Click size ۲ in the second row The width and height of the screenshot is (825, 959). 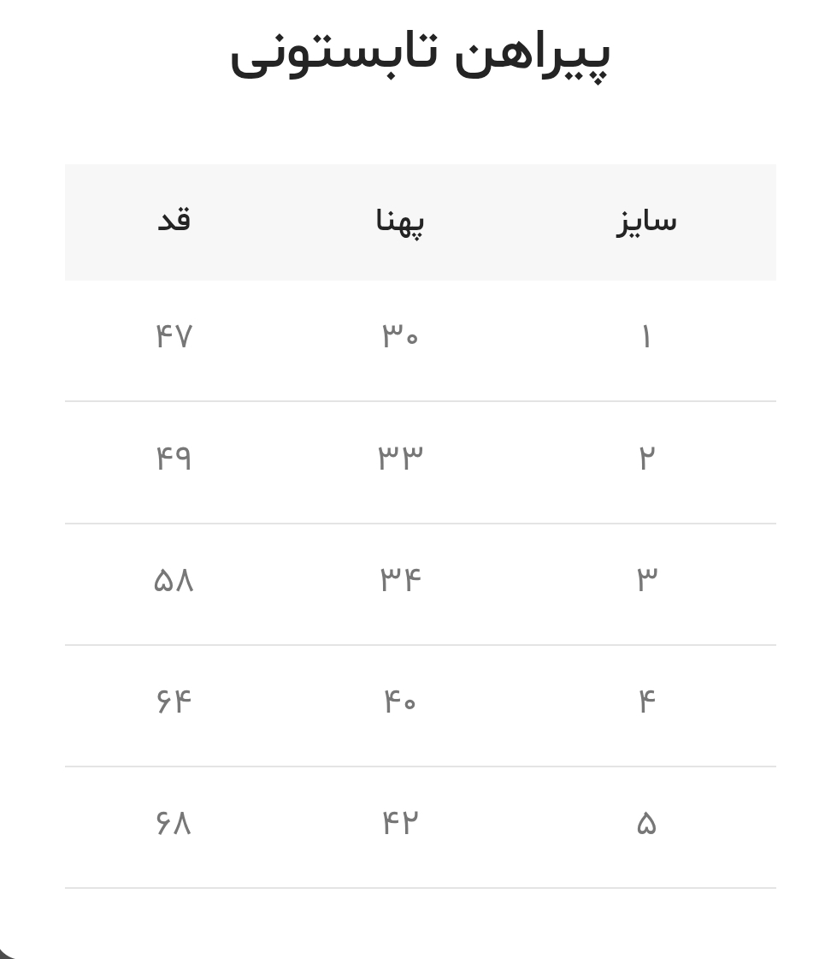(646, 458)
